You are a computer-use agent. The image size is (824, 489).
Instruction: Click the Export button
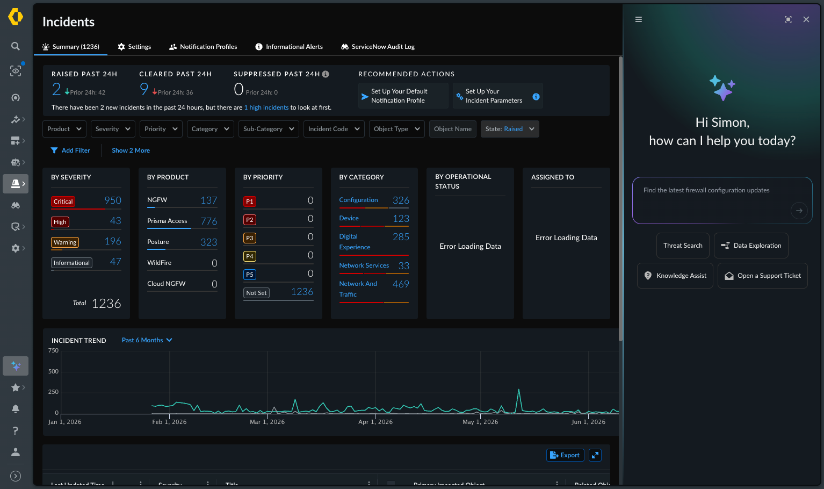[x=565, y=455]
